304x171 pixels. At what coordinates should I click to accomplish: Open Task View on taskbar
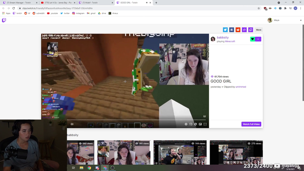pyautogui.click(x=73, y=168)
